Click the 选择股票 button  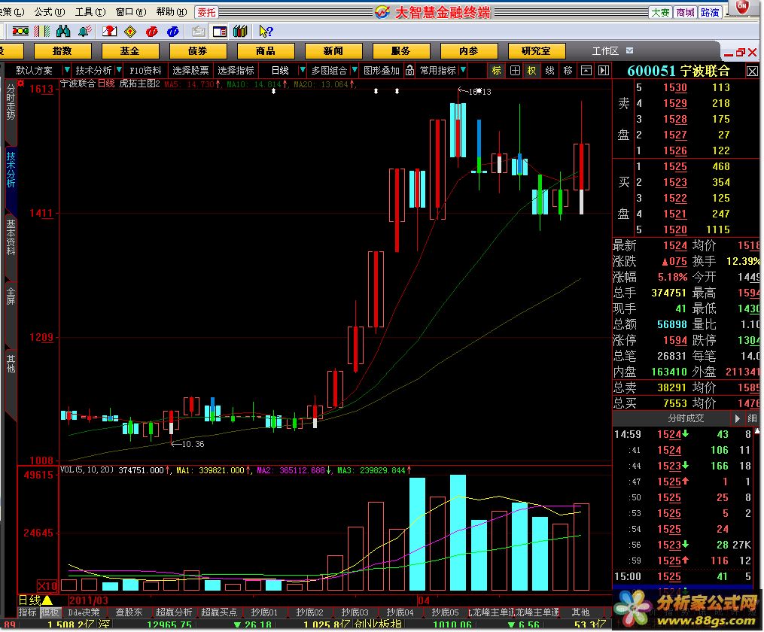tap(190, 71)
